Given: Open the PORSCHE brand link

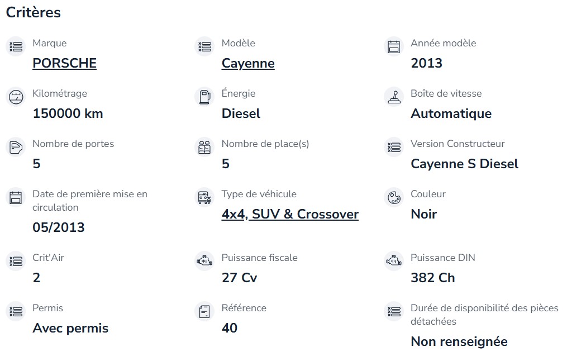Looking at the screenshot, I should coord(64,63).
